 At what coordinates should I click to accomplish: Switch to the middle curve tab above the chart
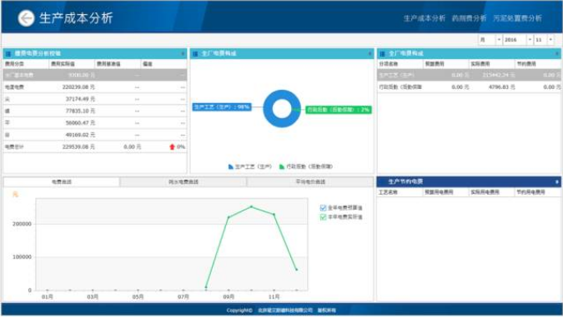click(x=183, y=182)
